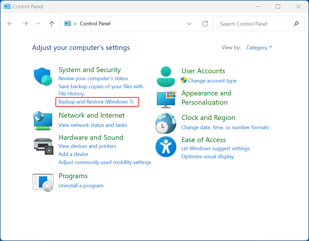This screenshot has width=309, height=241.
Task: Click the Control Panel address bar breadcrumb
Action: click(95, 24)
